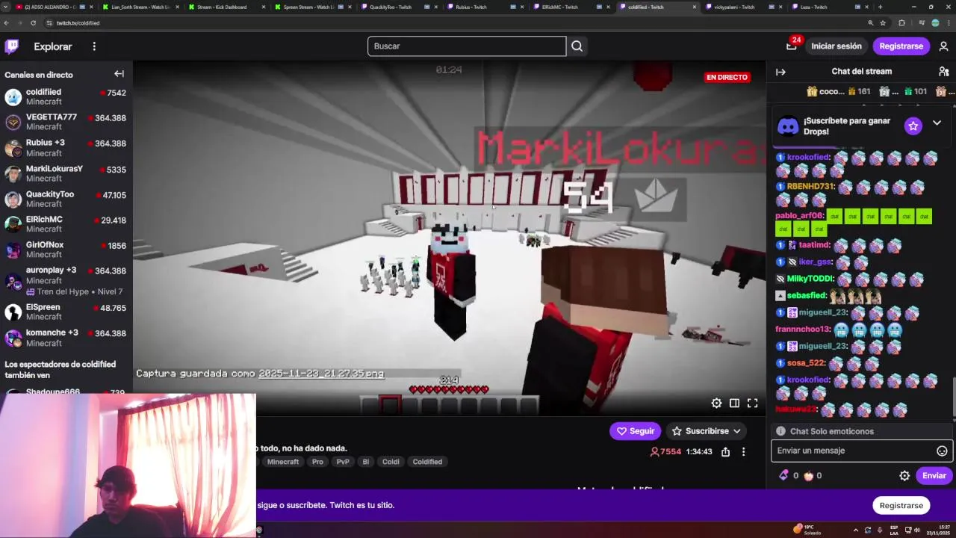Click the Discord icon in Drops banner

coord(788,126)
